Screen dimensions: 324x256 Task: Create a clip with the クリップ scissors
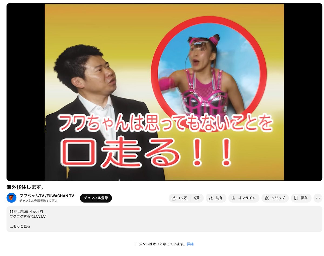pyautogui.click(x=275, y=198)
